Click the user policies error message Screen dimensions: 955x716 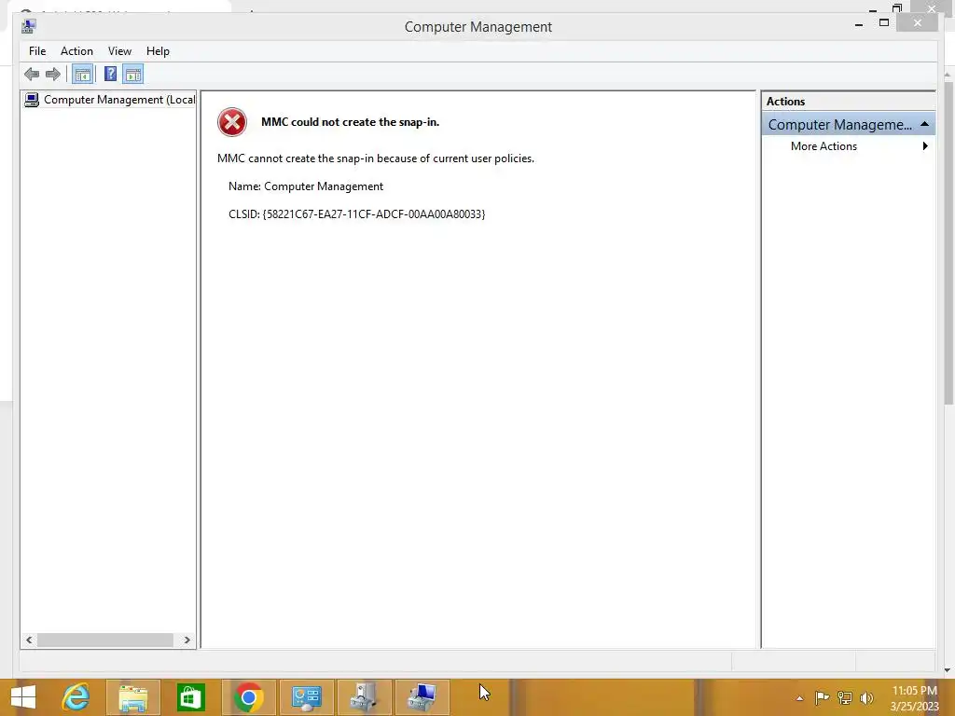click(376, 158)
